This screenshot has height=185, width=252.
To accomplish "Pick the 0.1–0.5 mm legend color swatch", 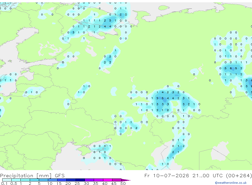I will [7, 180].
